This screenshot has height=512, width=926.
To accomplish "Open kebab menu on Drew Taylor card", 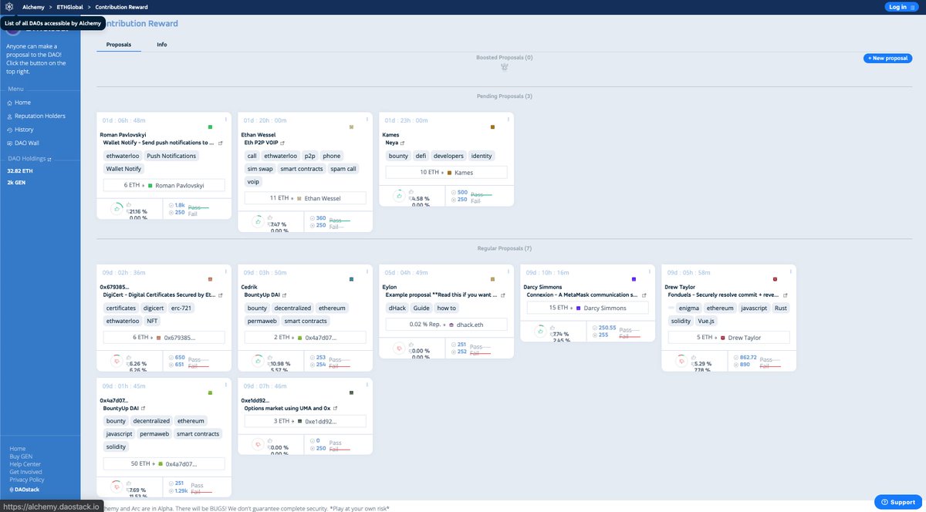I will click(791, 271).
